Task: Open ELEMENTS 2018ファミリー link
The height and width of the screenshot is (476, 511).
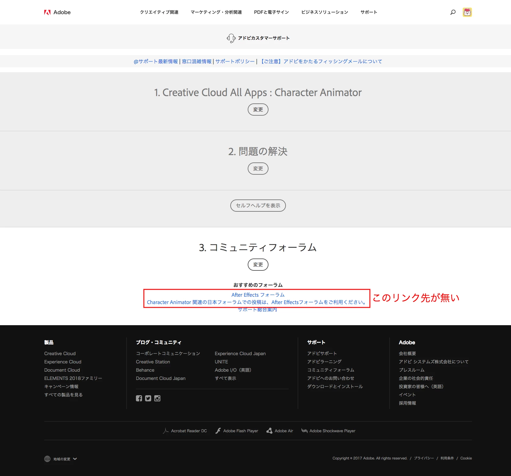Action: coord(73,378)
